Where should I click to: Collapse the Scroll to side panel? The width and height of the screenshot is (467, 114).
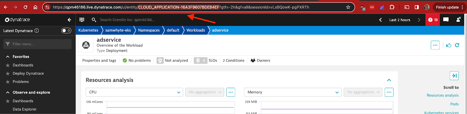(454, 76)
